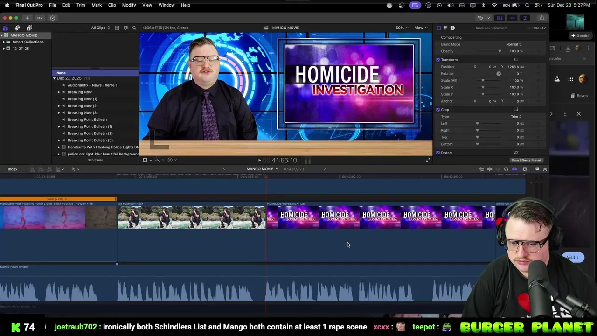Open browser search magnifier icon

pyautogui.click(x=134, y=28)
